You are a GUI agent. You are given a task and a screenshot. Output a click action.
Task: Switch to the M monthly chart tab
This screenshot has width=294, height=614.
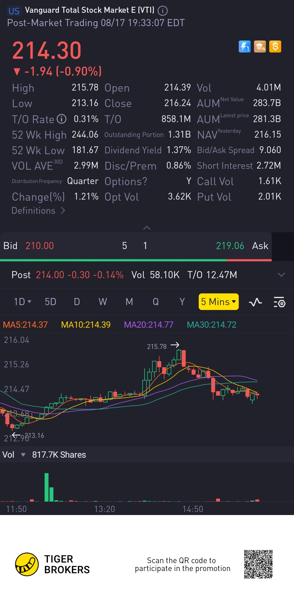[x=129, y=302]
